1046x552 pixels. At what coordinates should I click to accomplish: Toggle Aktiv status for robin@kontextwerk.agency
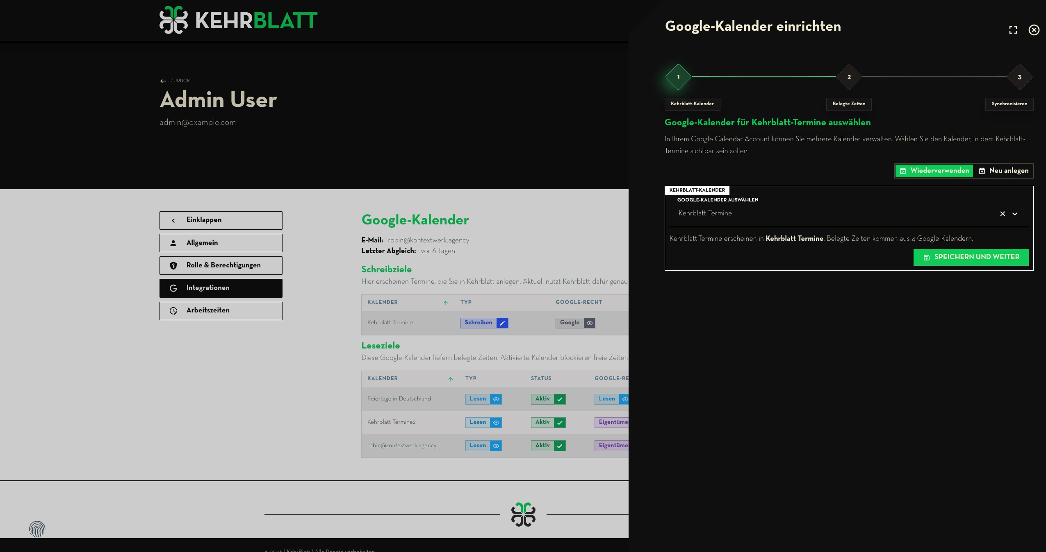point(548,446)
